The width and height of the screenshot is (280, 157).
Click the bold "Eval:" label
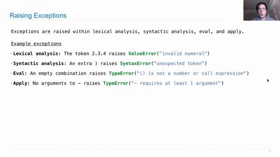[x=20, y=73]
